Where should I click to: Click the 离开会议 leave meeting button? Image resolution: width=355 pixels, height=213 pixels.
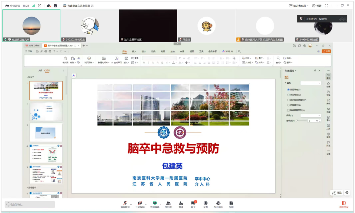click(344, 205)
